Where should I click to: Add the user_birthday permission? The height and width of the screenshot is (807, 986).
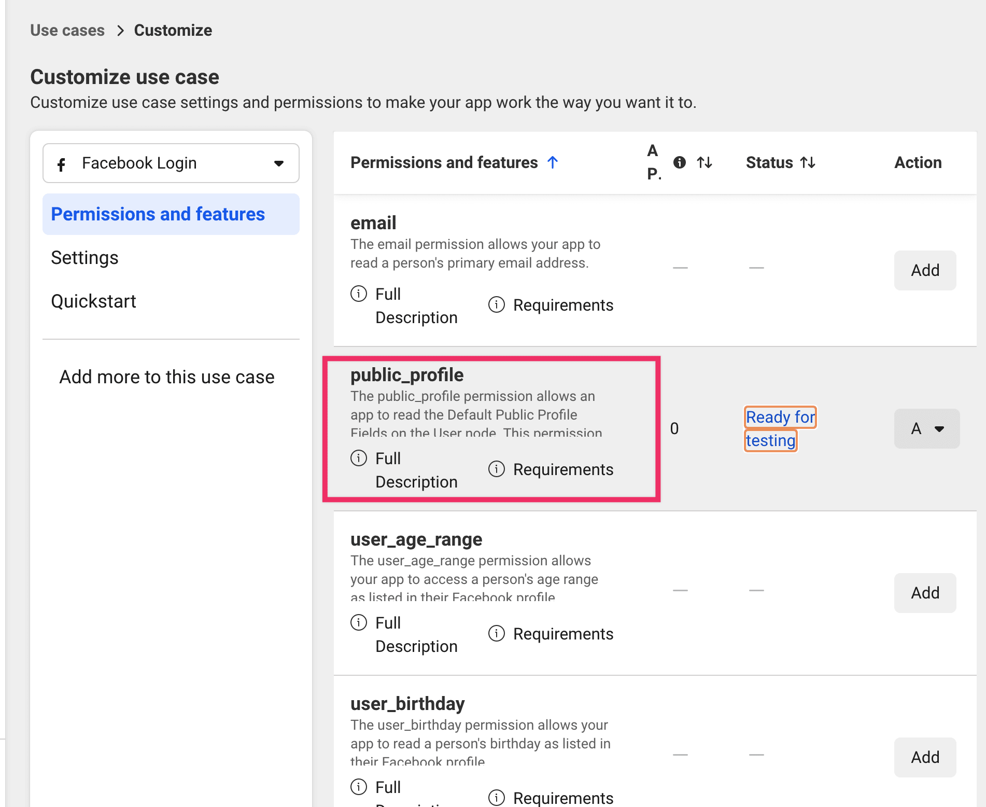(x=925, y=757)
